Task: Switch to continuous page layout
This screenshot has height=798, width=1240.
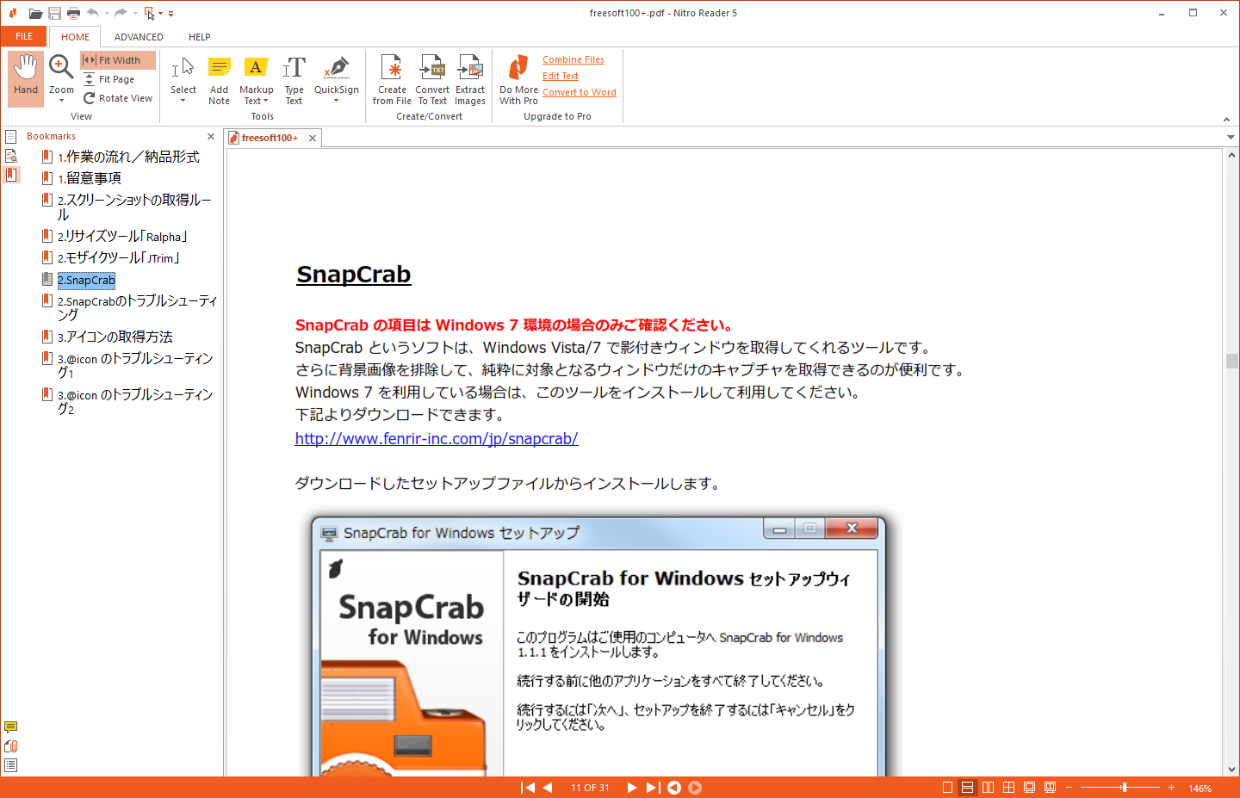Action: (x=967, y=788)
